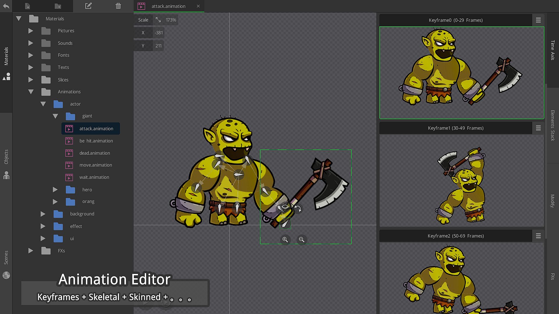Click the rename/edit pencil icon

pos(88,6)
